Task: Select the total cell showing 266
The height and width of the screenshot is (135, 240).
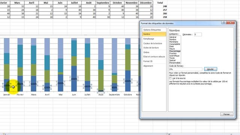Action: (x=160, y=13)
